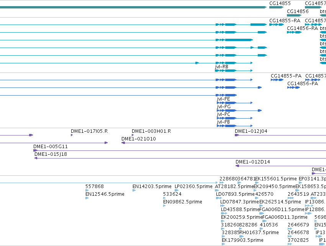
Task: Select the CG14855-PA protein feature
Action: tap(277, 80)
